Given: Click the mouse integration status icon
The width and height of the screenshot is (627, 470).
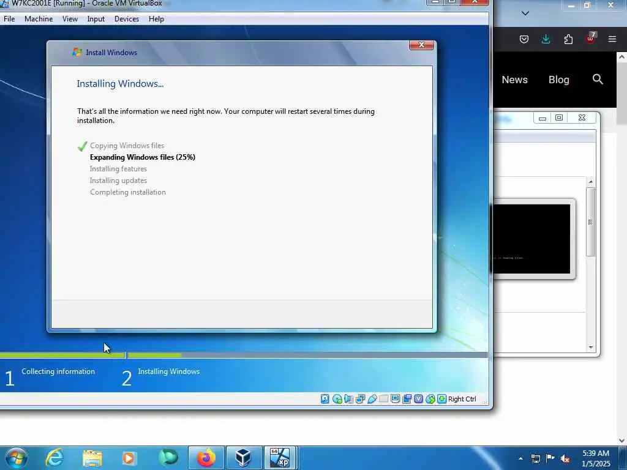Looking at the screenshot, I should 430,399.
